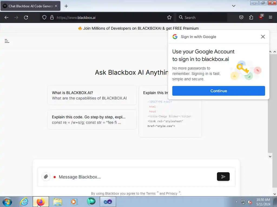Open the media player taskbar icon
The width and height of the screenshot is (277, 207).
tap(74, 202)
